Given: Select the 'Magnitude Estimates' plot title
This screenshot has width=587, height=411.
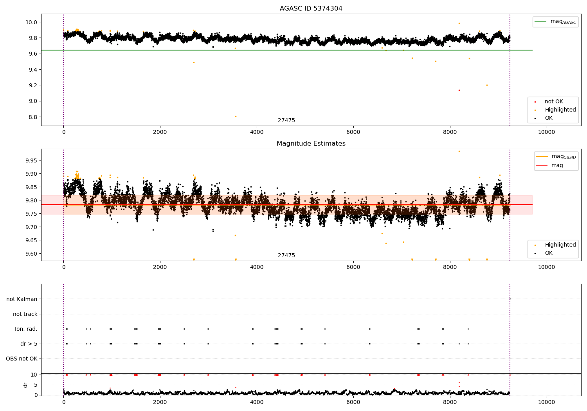Looking at the screenshot, I should (x=311, y=144).
